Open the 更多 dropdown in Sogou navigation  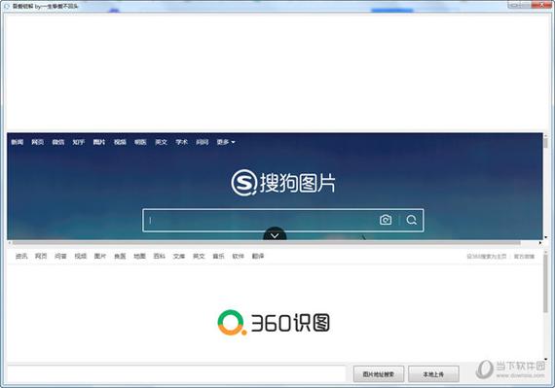click(226, 142)
